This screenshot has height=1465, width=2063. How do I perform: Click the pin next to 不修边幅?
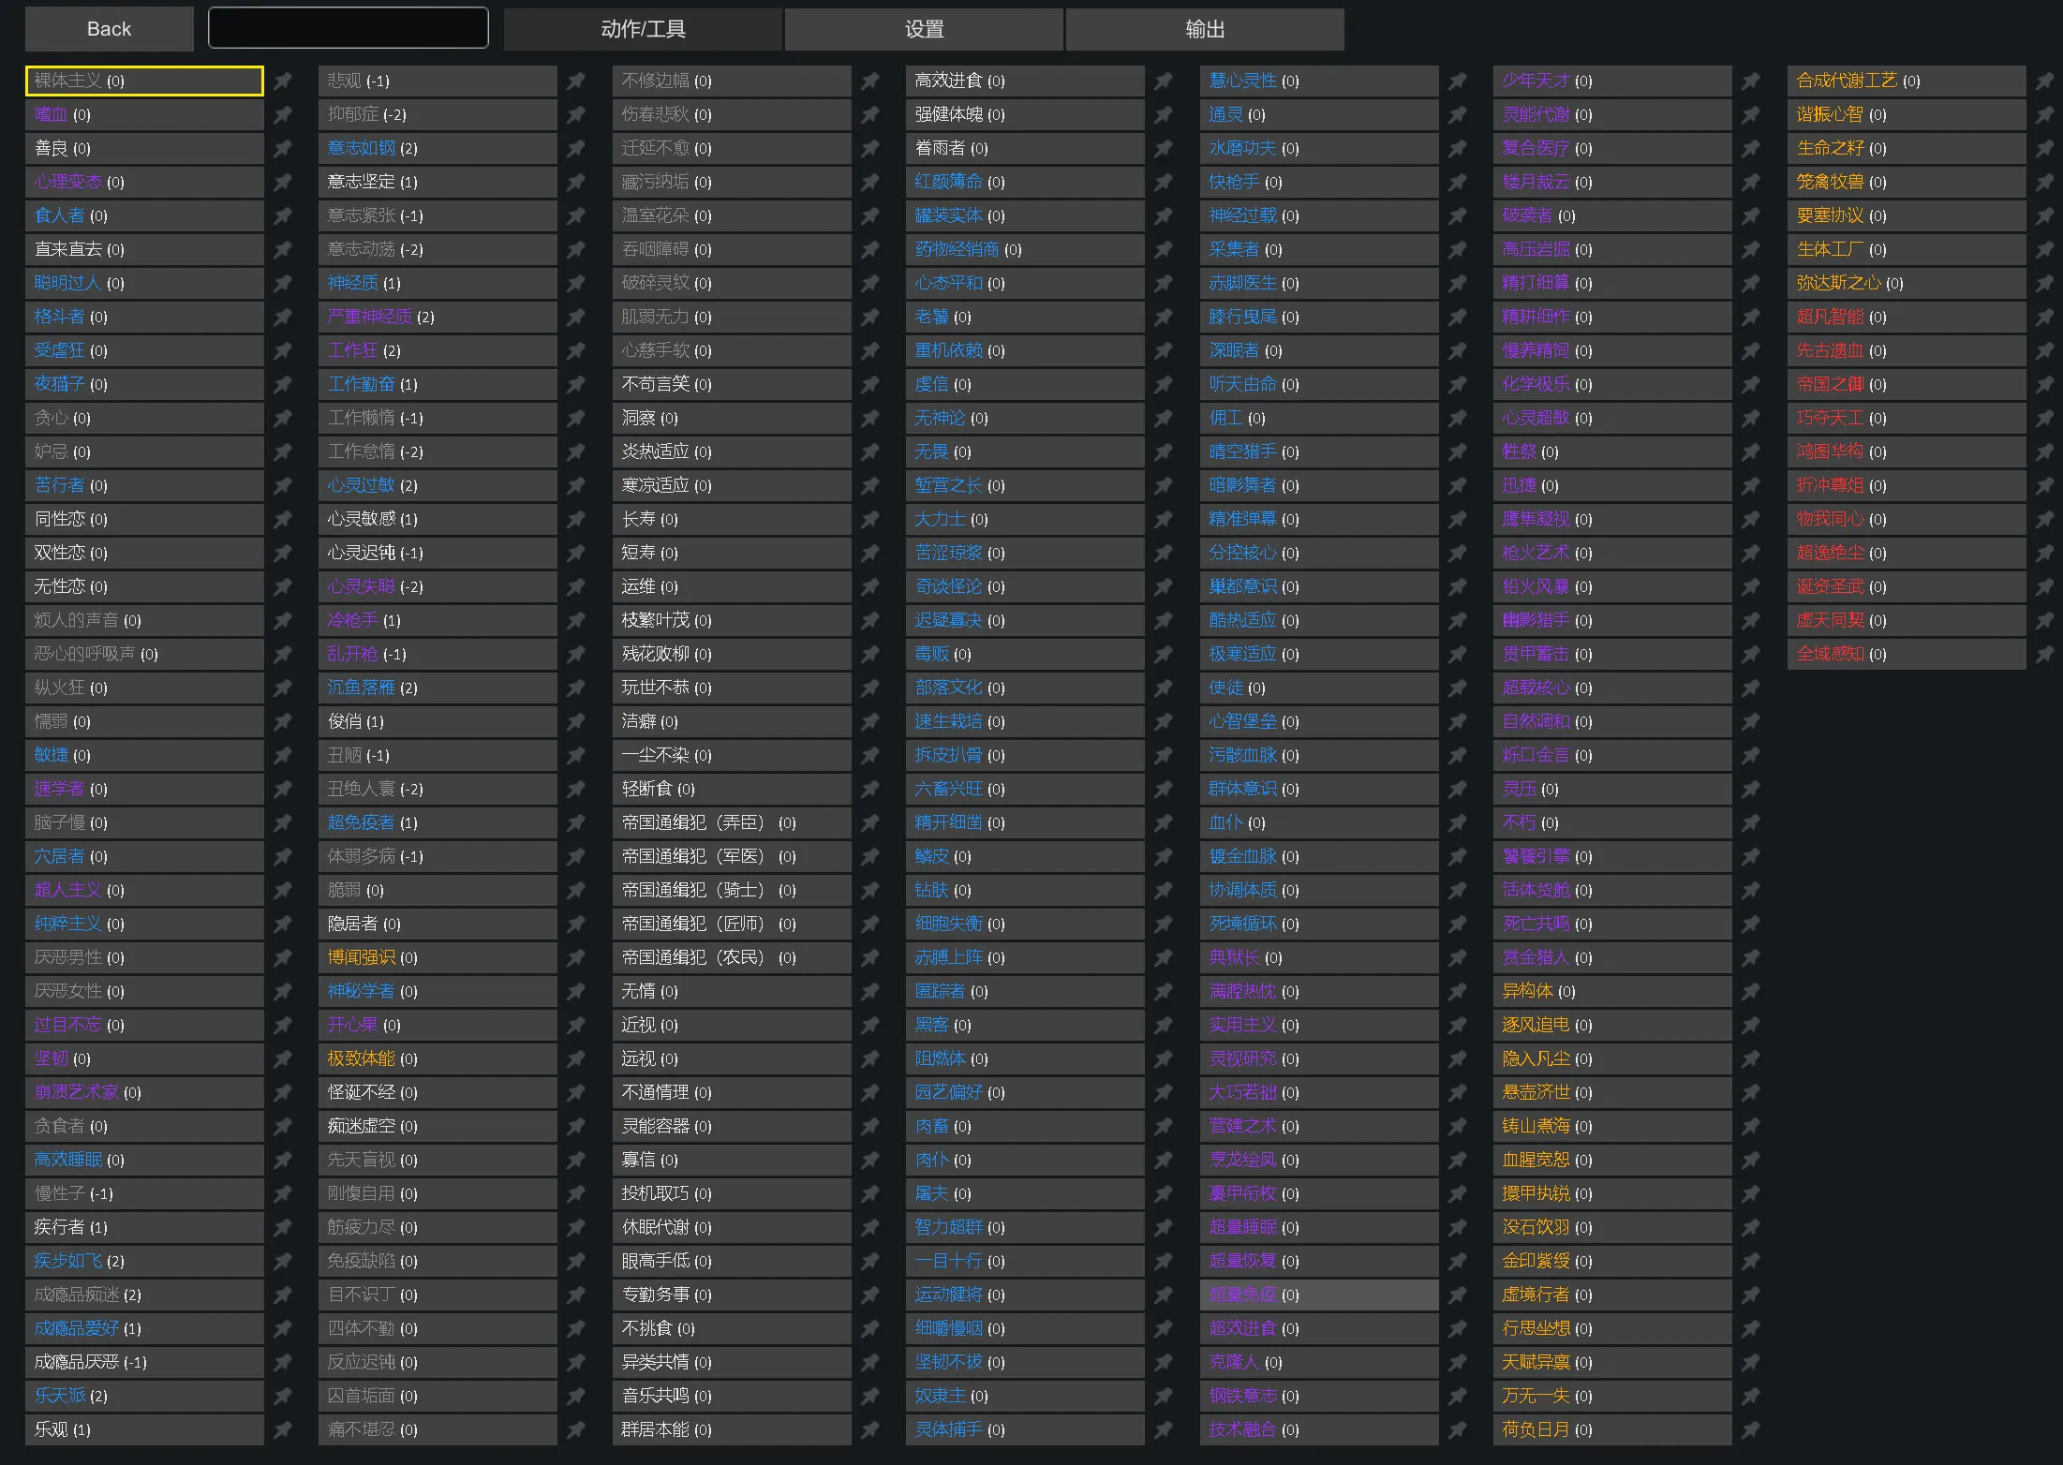click(x=870, y=81)
